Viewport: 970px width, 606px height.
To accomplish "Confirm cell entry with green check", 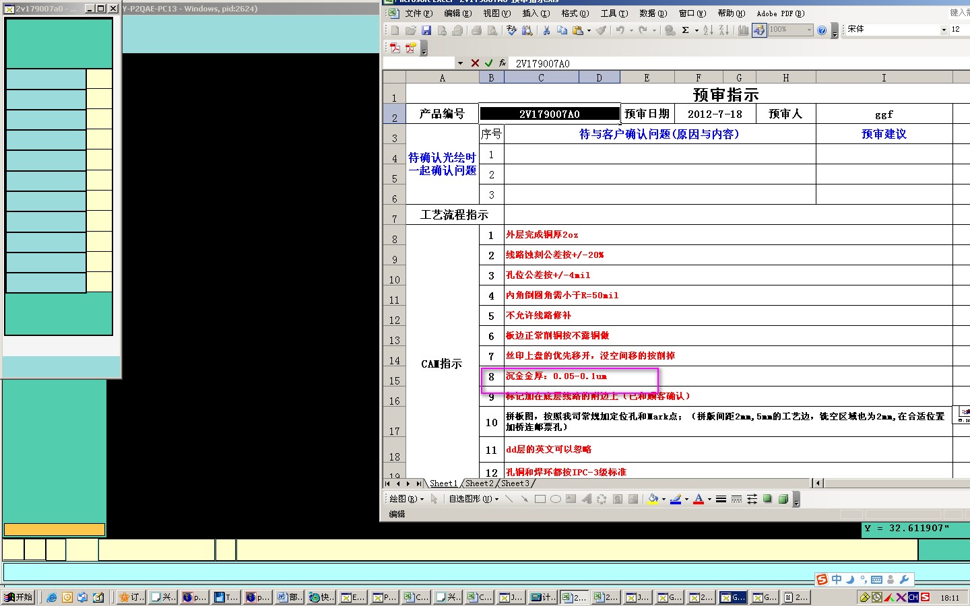I will (489, 63).
